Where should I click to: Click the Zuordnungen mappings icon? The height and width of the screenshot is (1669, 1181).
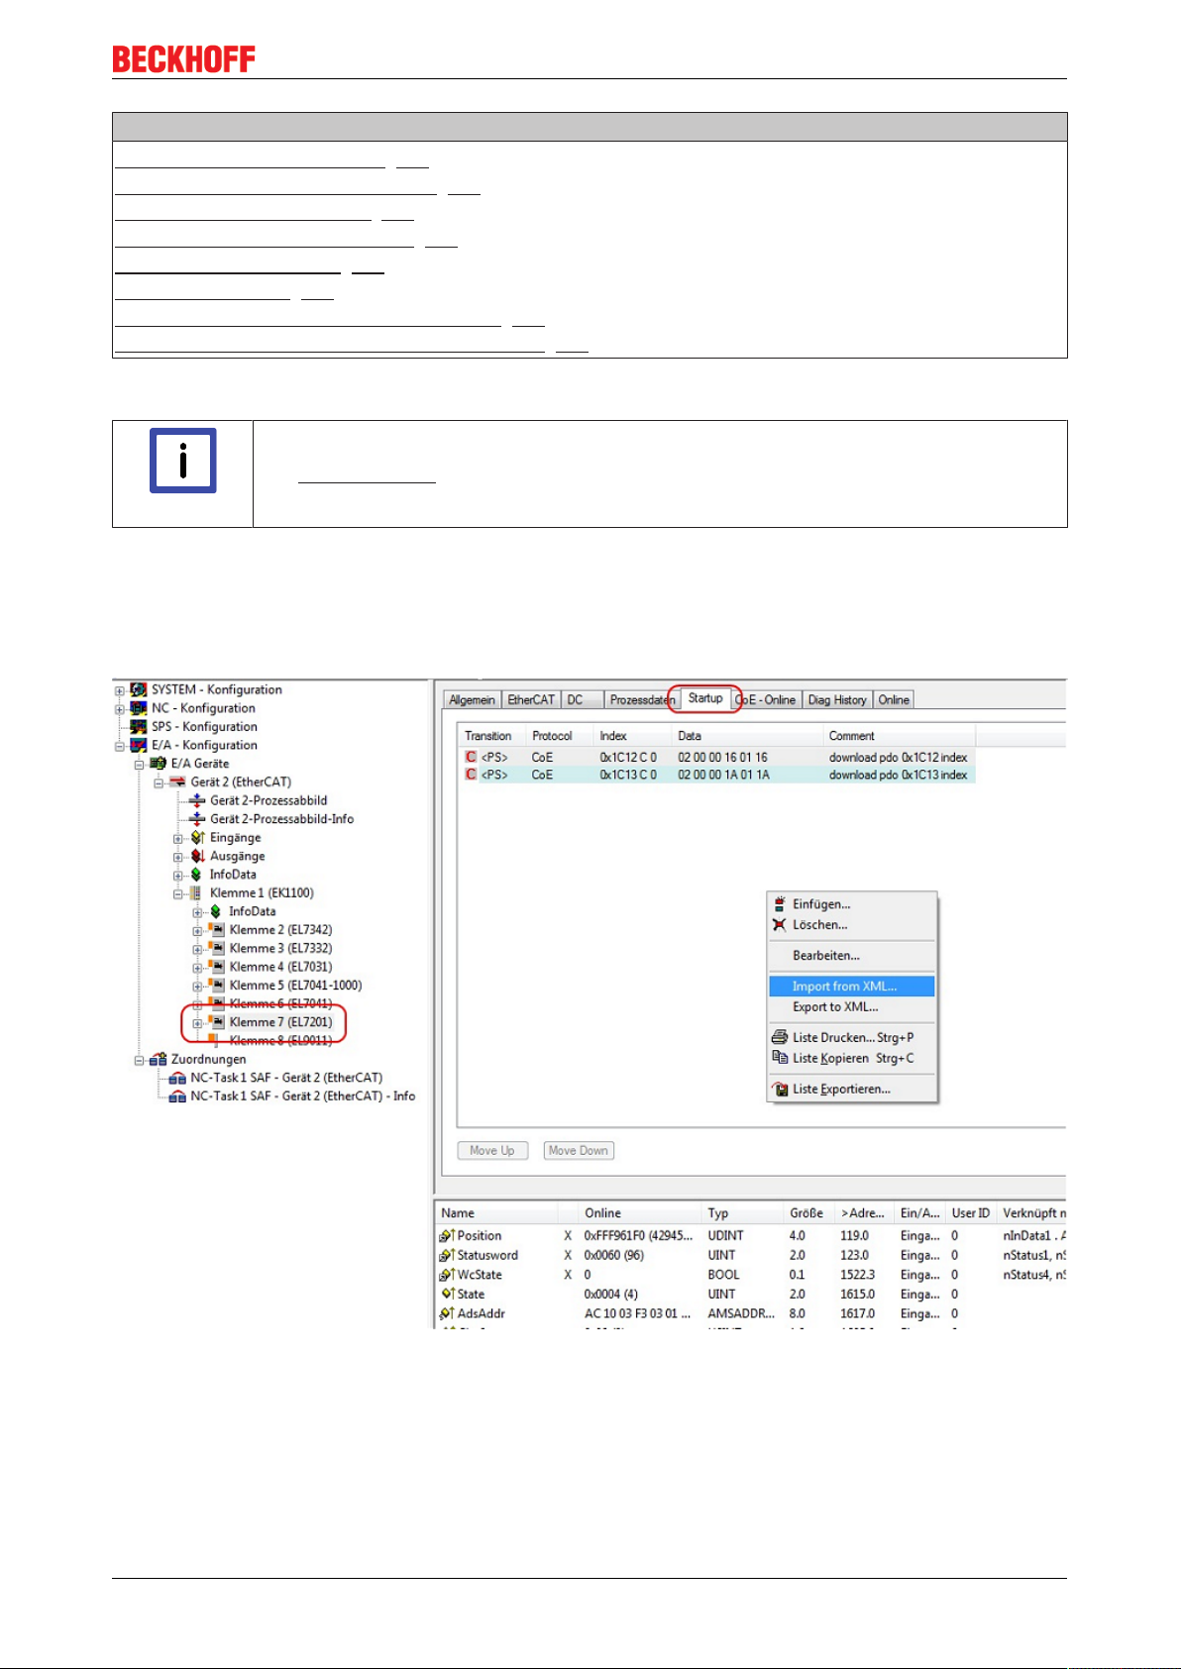click(159, 1059)
